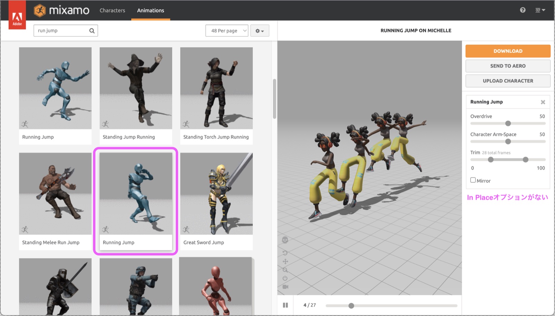Toggle skeleton view with the skull icon
Image resolution: width=555 pixels, height=316 pixels.
coord(285,240)
